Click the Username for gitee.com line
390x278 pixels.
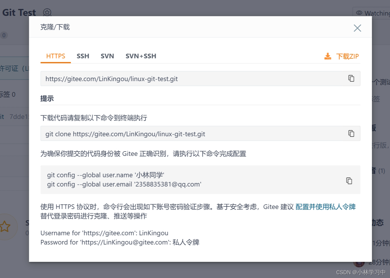click(104, 233)
